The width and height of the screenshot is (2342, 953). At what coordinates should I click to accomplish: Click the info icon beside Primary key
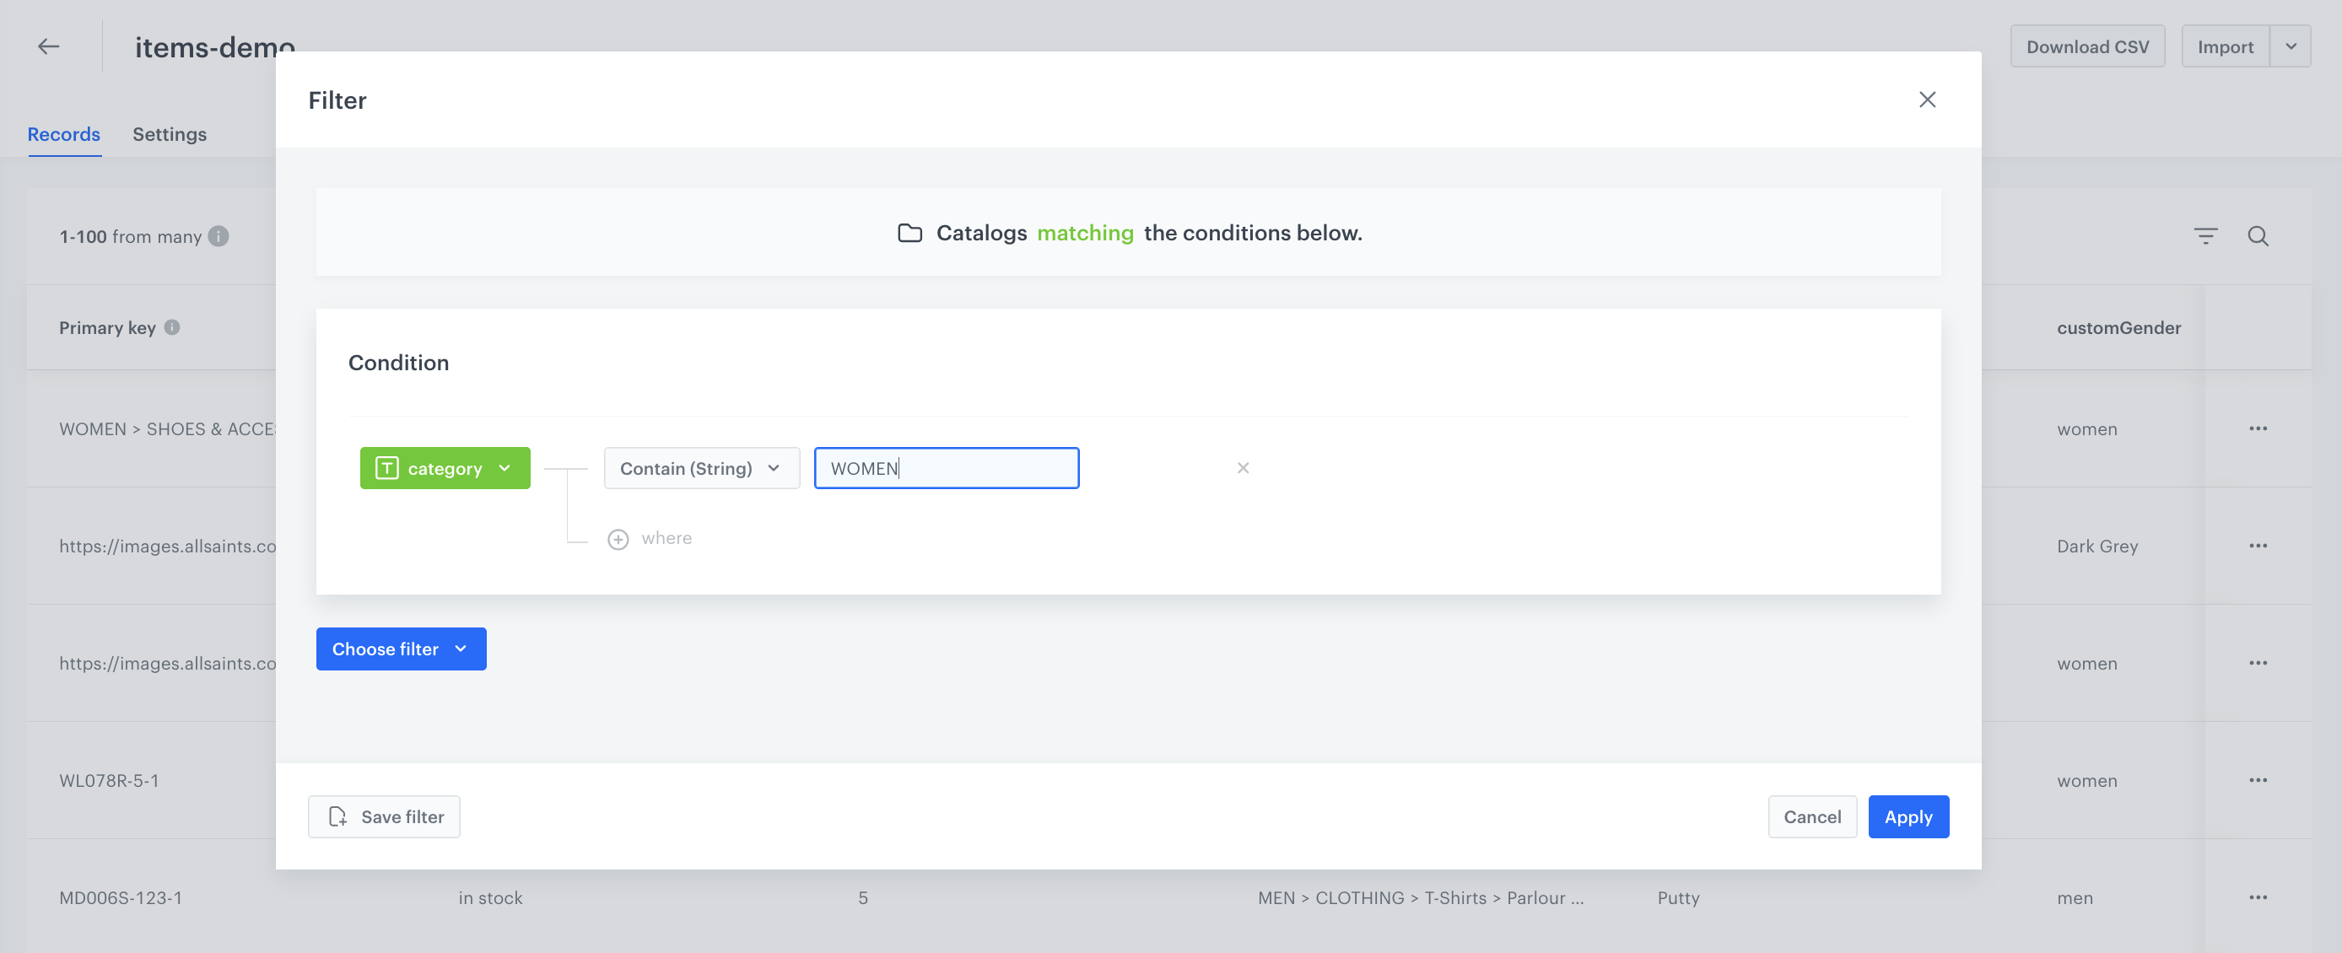(173, 328)
